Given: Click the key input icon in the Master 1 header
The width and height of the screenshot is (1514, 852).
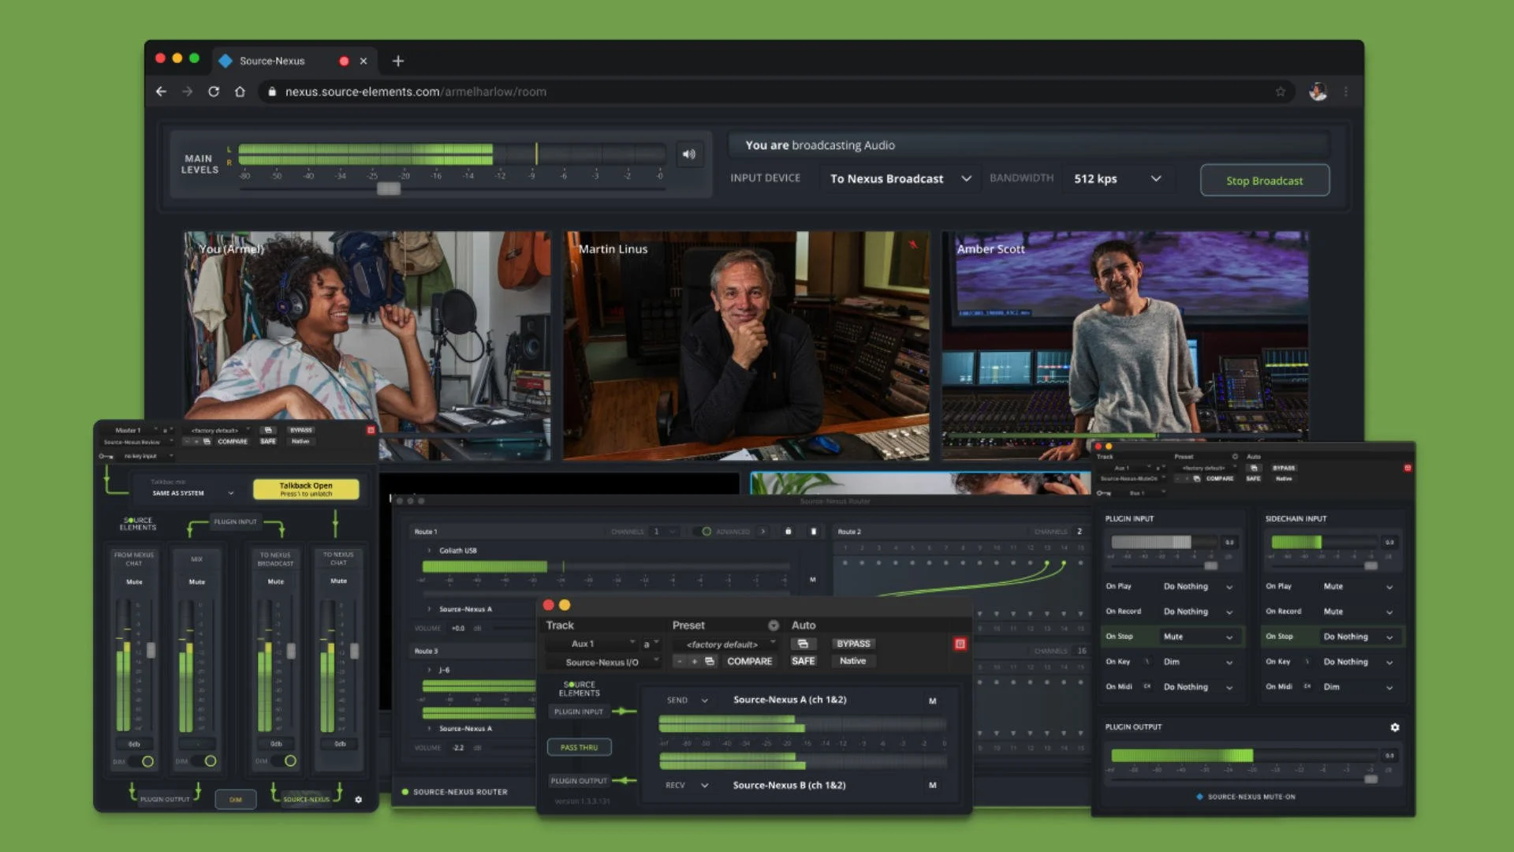Looking at the screenshot, I should [x=103, y=456].
